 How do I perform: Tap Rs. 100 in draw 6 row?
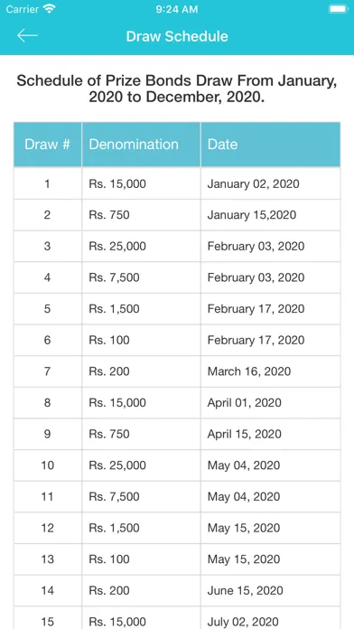tap(109, 340)
